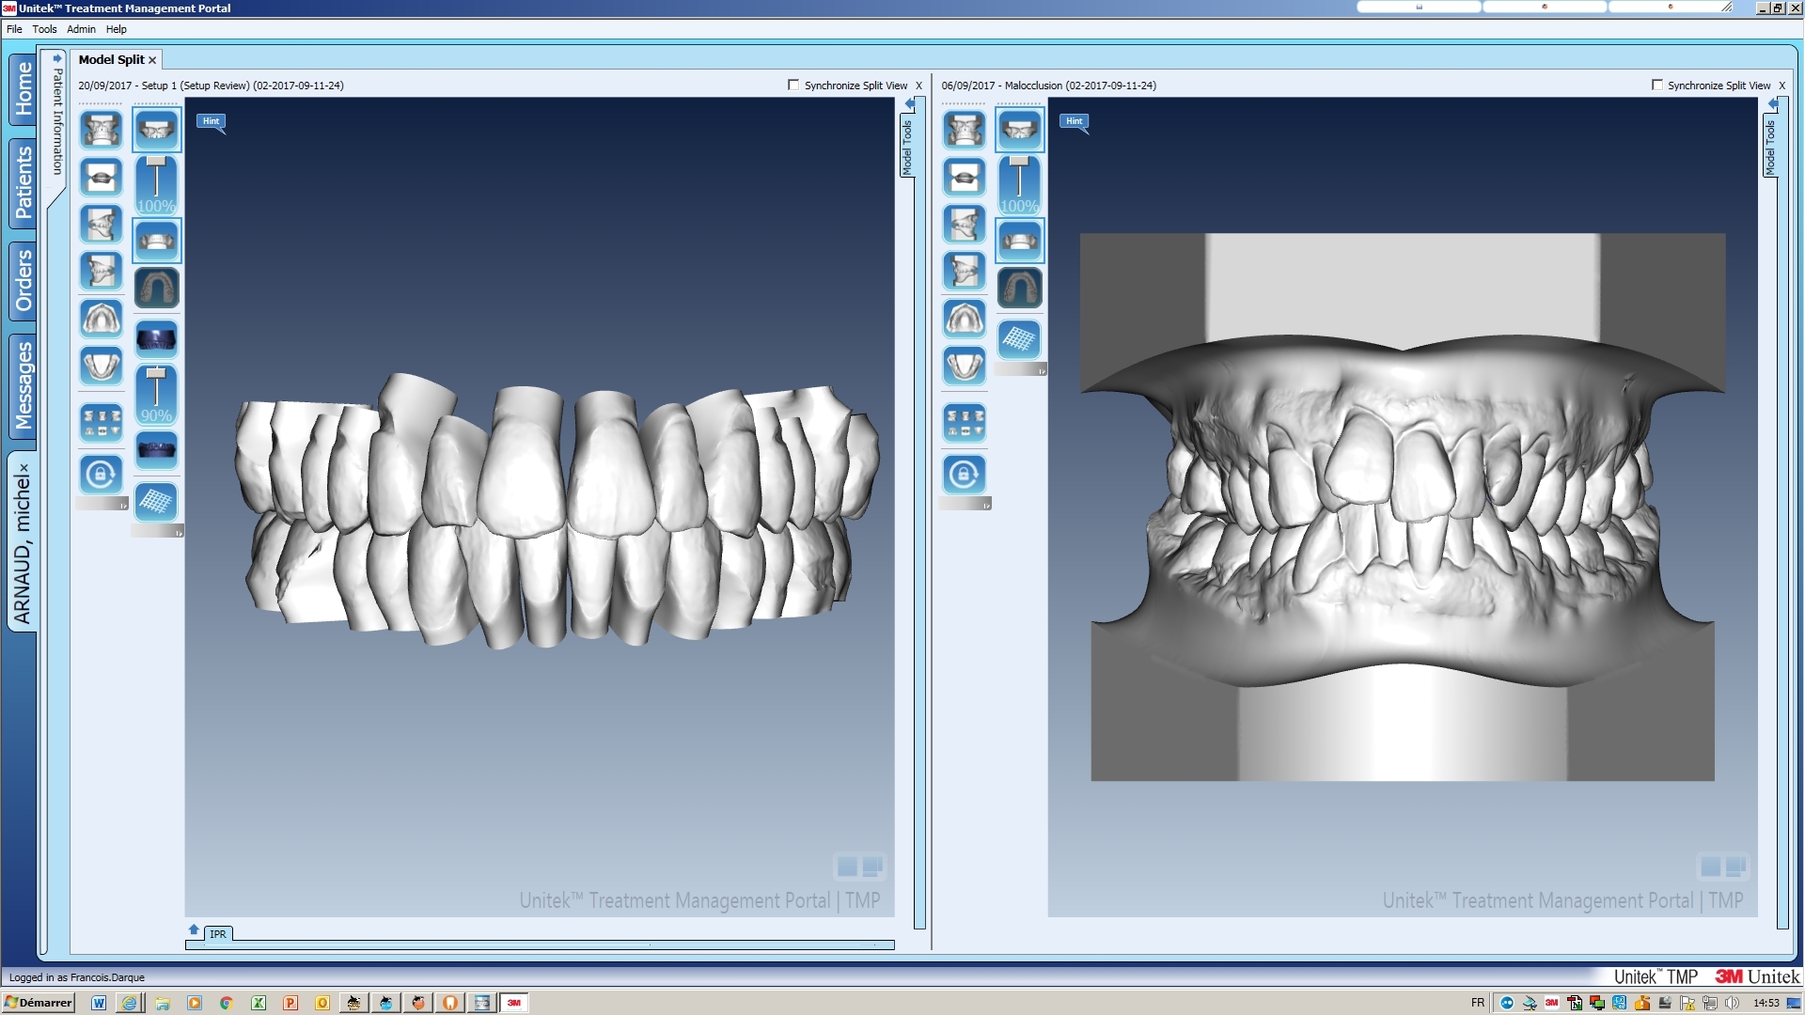Click the Hint button in left viewer

tap(211, 121)
